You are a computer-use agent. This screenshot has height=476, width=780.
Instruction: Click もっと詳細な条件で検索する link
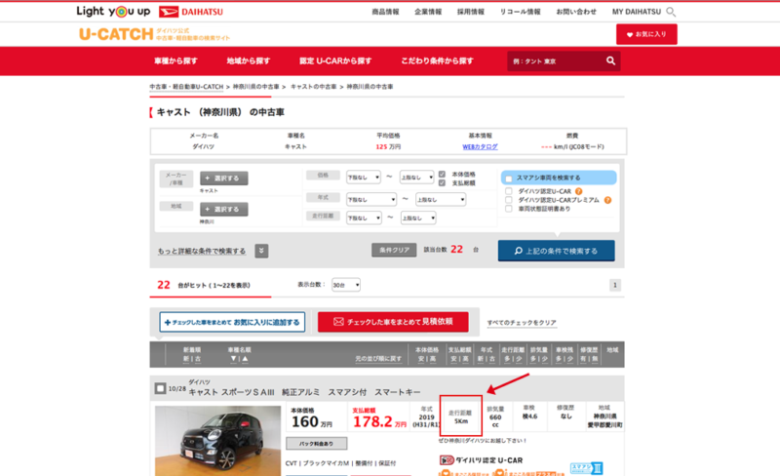click(x=202, y=251)
